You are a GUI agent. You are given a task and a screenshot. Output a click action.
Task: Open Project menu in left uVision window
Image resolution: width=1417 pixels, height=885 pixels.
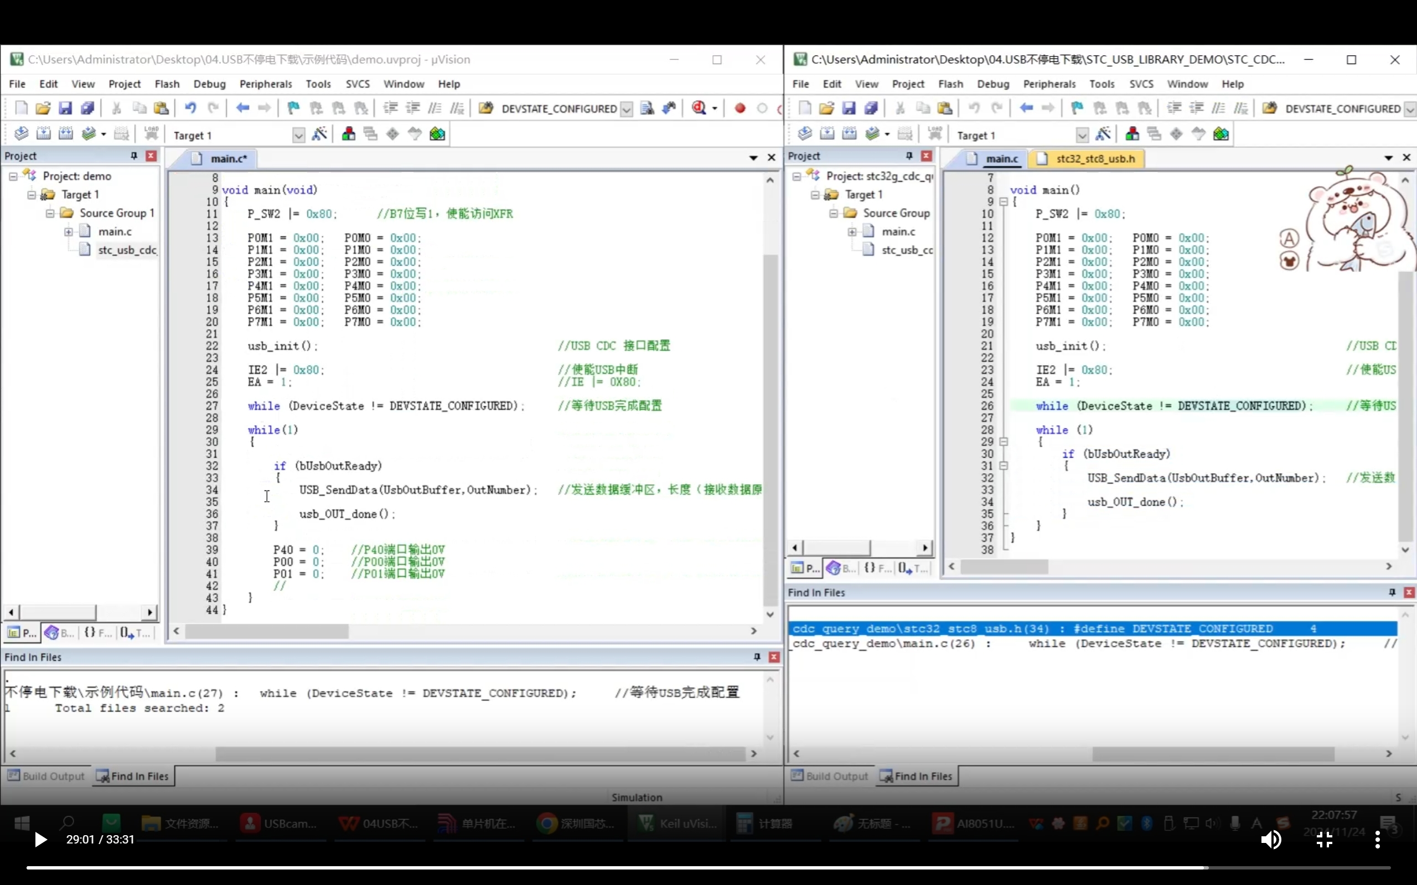[x=124, y=84]
